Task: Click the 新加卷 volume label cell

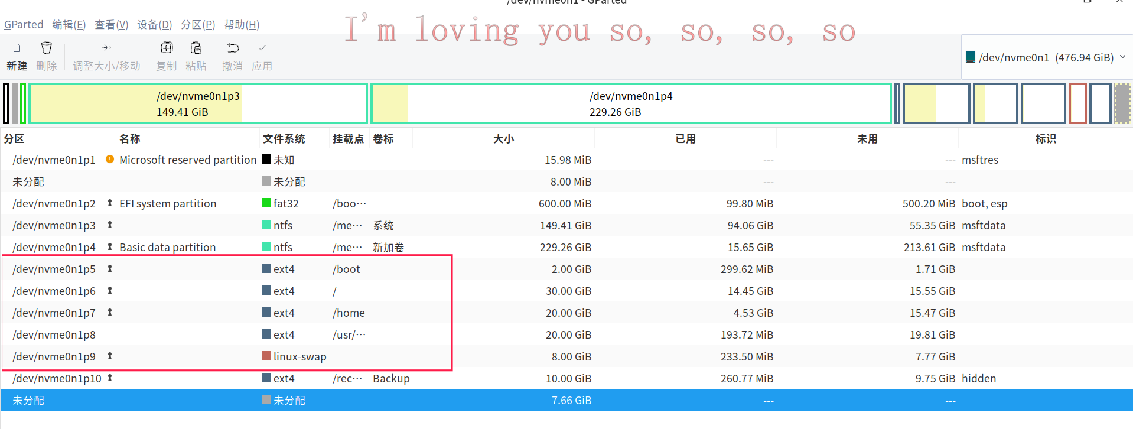Action: tap(388, 247)
